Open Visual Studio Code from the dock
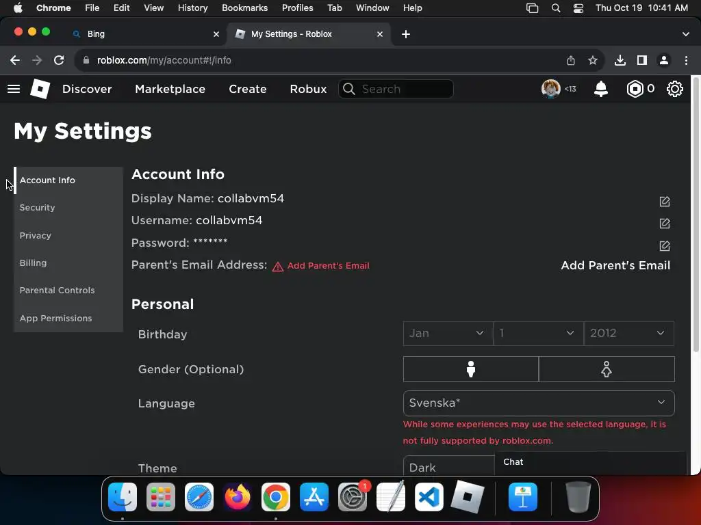The image size is (701, 525). click(x=429, y=497)
